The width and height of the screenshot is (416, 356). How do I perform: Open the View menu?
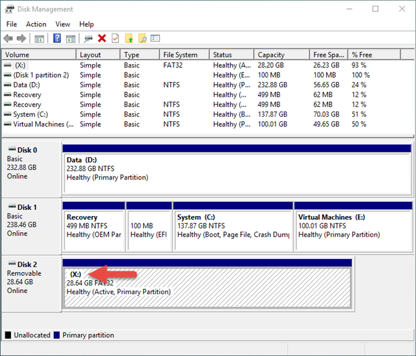click(63, 24)
